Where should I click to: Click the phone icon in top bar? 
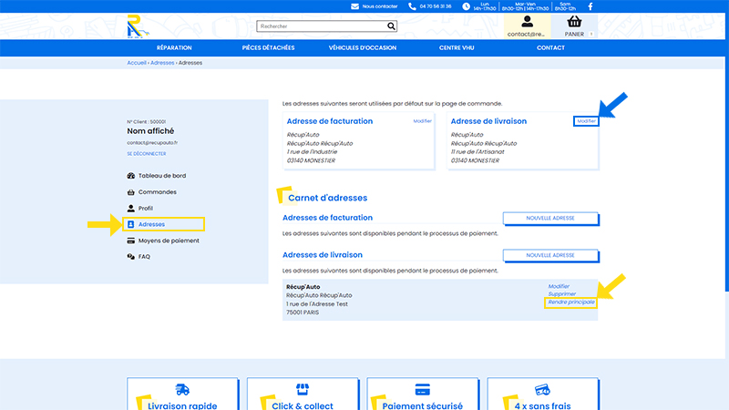tap(412, 6)
